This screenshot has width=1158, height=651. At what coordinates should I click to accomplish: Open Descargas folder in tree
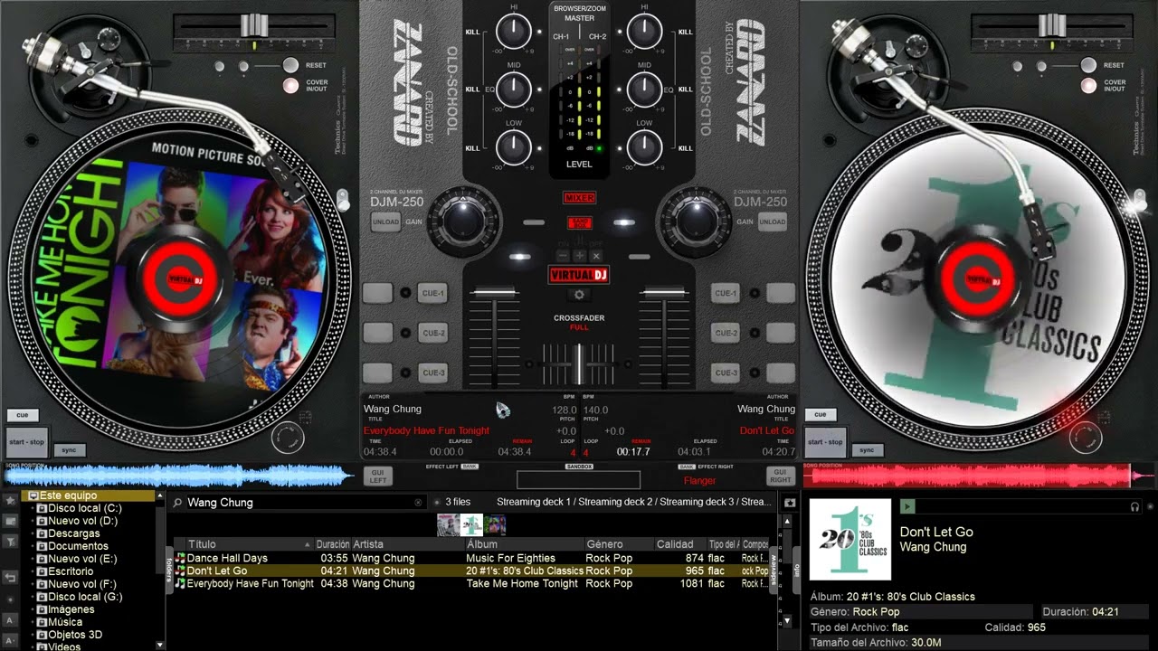coord(74,533)
